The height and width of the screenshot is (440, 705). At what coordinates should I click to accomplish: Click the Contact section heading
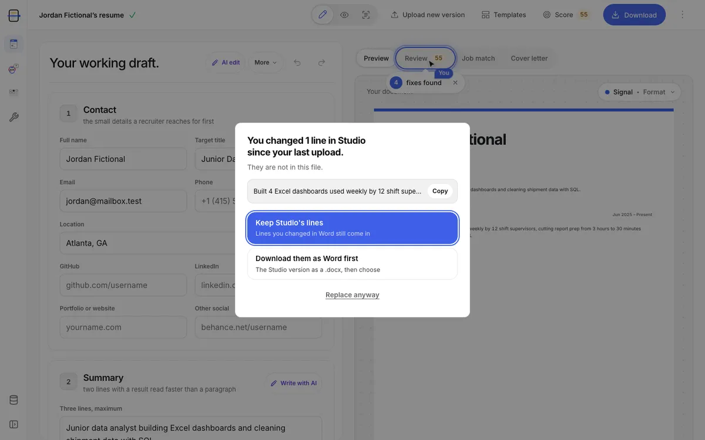(x=100, y=110)
